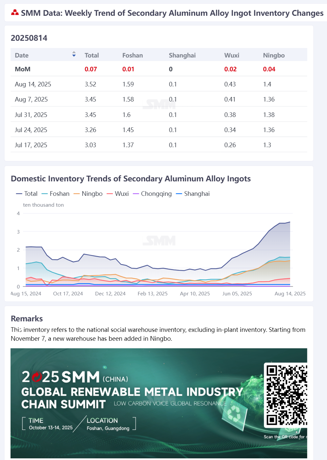The width and height of the screenshot is (327, 460).
Task: Click Total value 3.52
Action: 90,84
